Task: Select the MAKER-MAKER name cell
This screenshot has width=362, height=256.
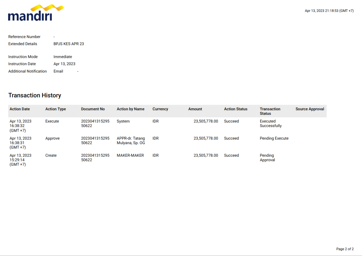Action: [x=130, y=155]
